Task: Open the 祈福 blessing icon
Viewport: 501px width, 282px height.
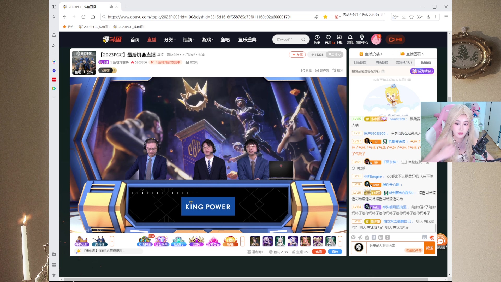Action: click(x=230, y=241)
